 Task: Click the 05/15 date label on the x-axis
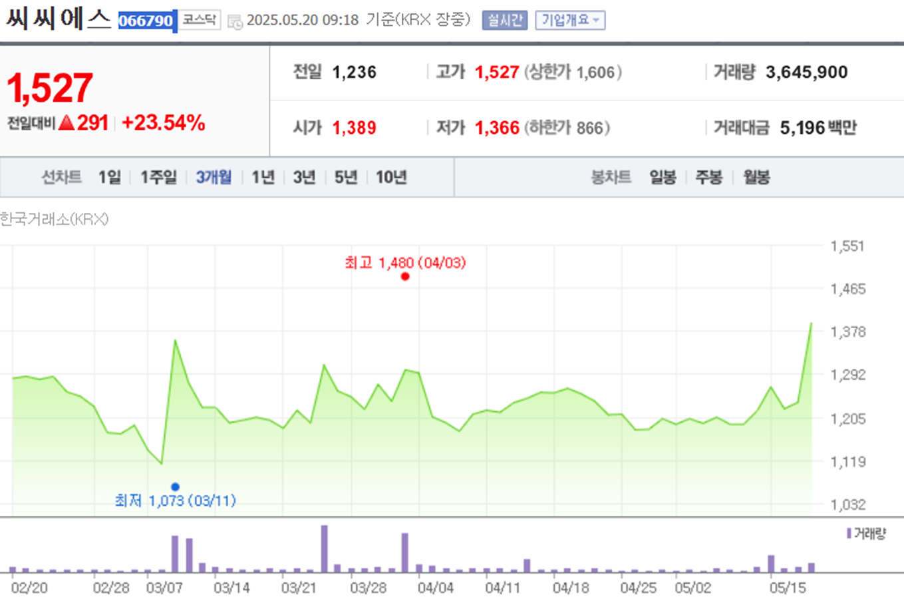(787, 588)
